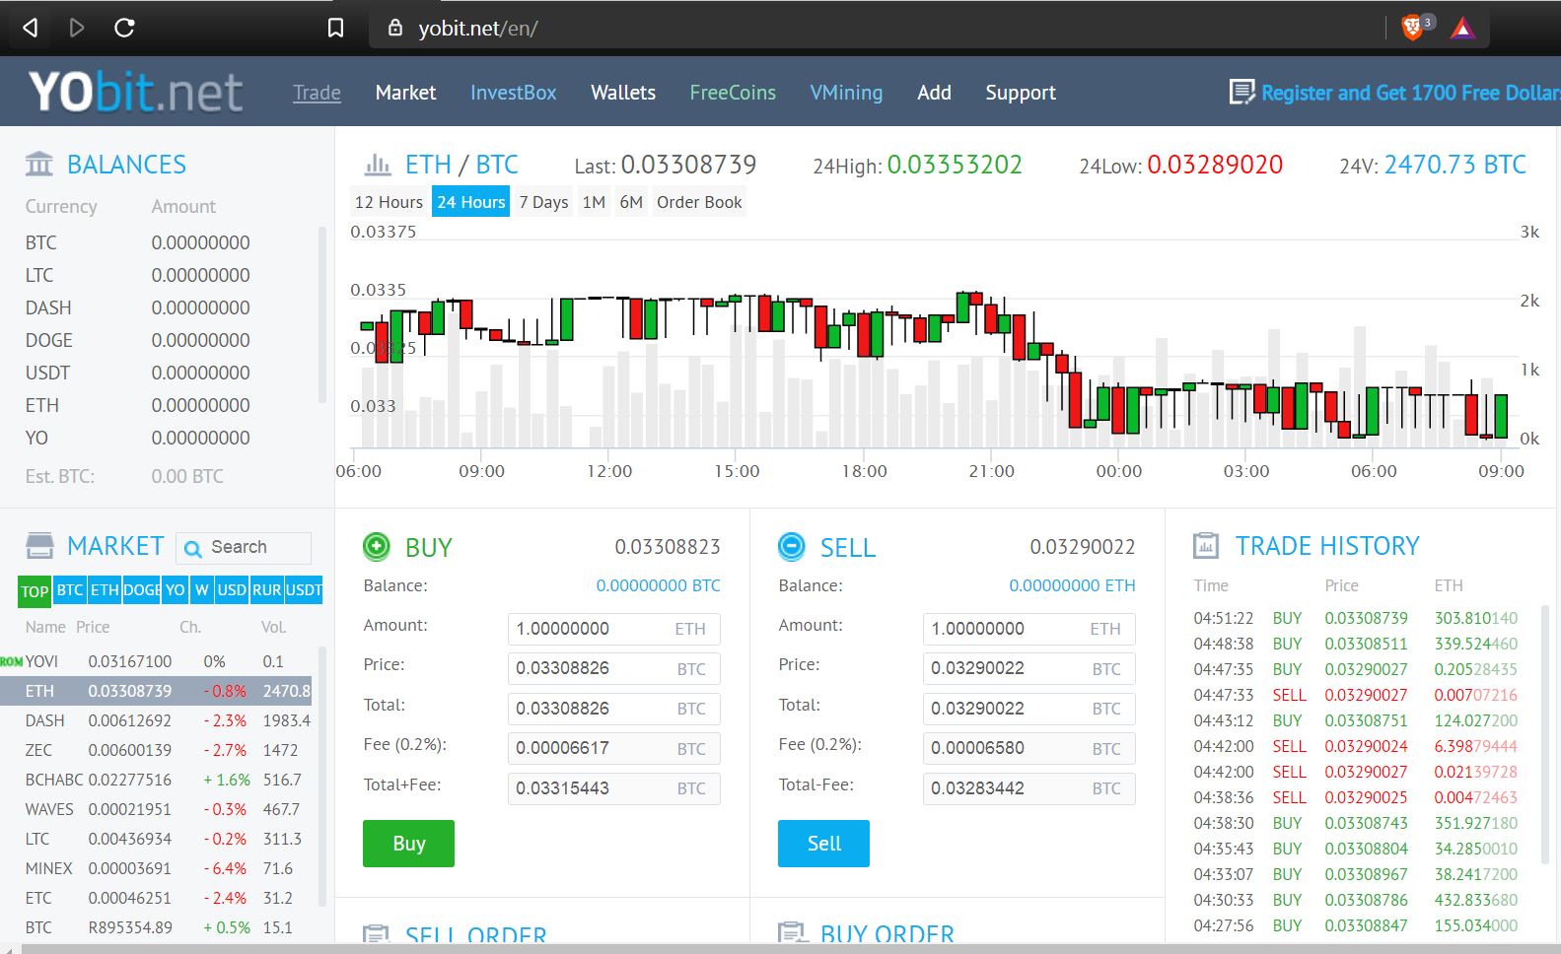
Task: Switch chart to 6M range
Action: click(631, 202)
